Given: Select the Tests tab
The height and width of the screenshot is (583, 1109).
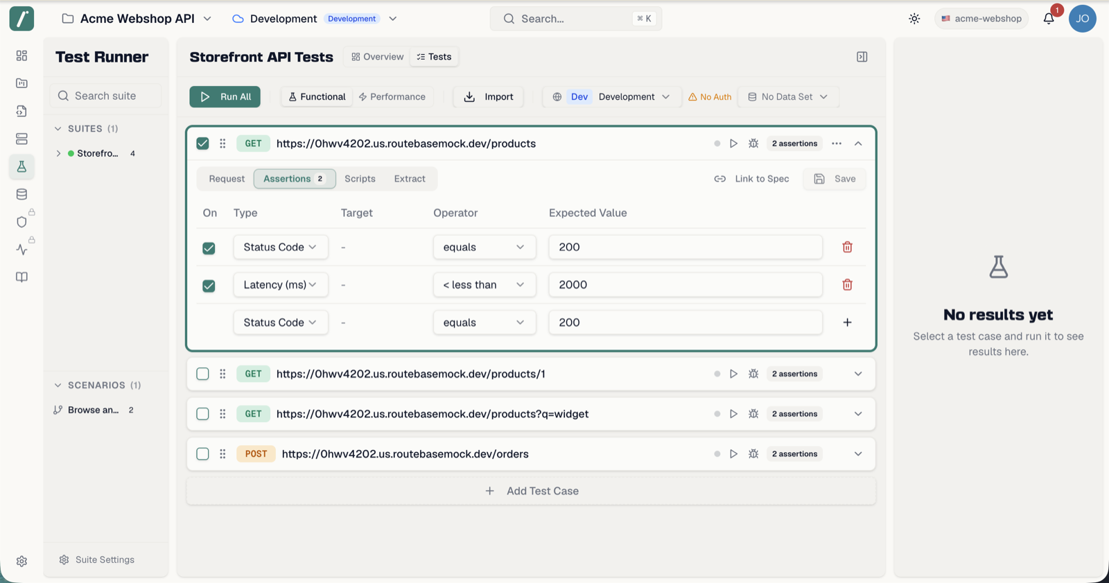Looking at the screenshot, I should tap(434, 57).
